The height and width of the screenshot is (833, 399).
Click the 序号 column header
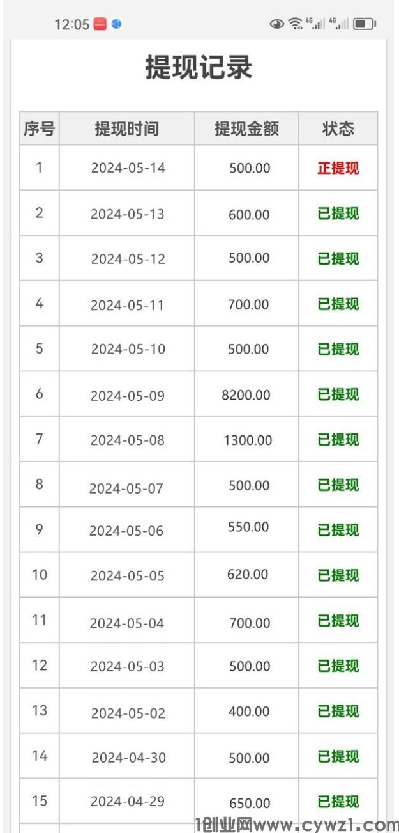[x=39, y=128]
